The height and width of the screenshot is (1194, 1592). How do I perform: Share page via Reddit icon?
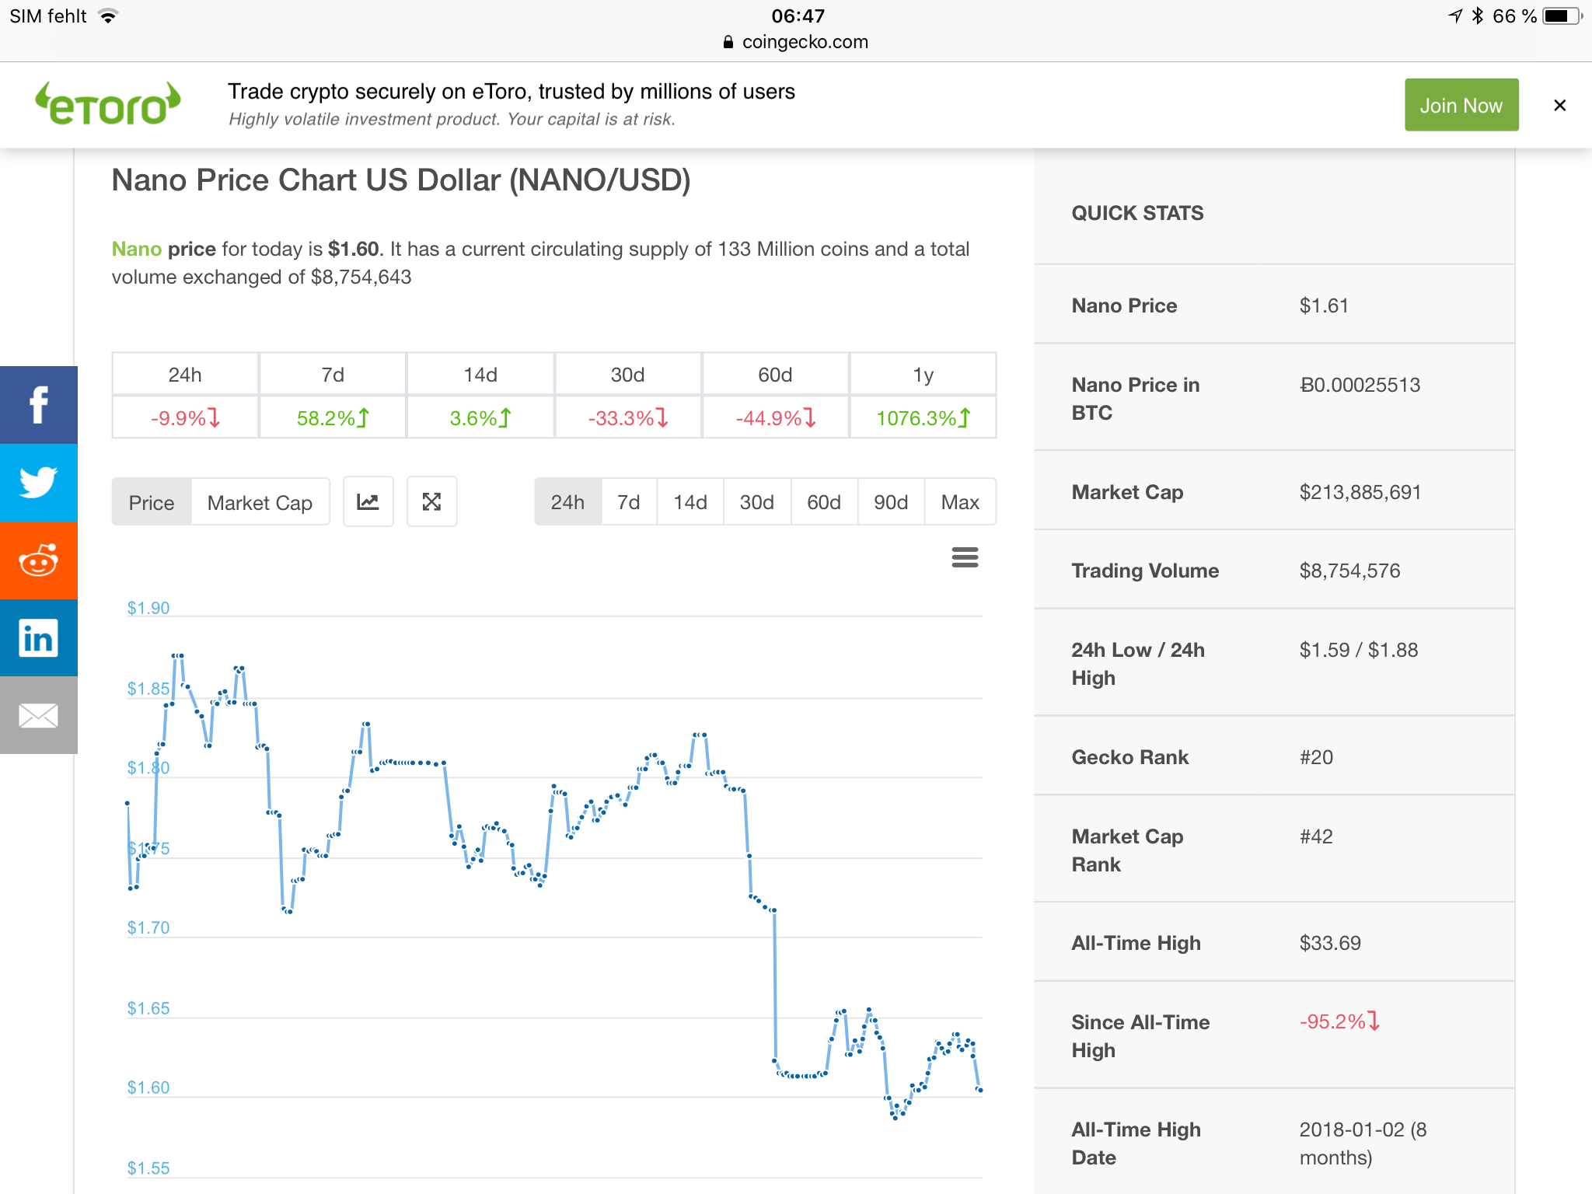pos(38,560)
